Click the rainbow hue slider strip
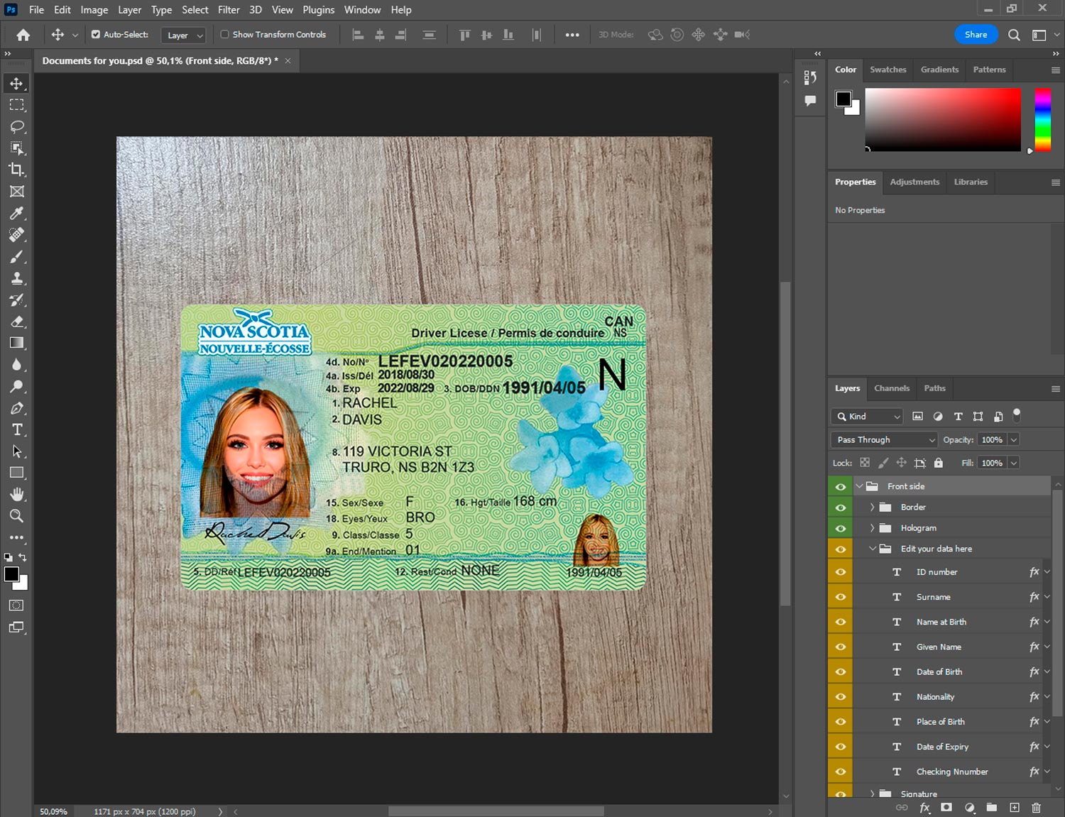The width and height of the screenshot is (1065, 817). coord(1042,119)
